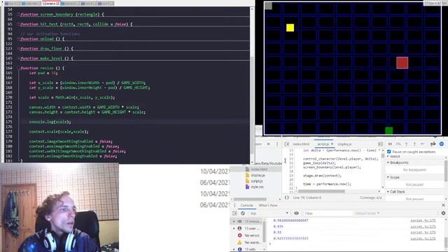Expand the folded hit_test function
Image resolution: width=448 pixels, height=252 pixels.
point(18,24)
